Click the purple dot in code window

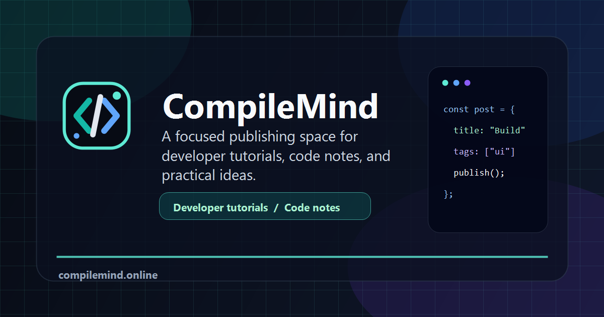click(x=467, y=83)
